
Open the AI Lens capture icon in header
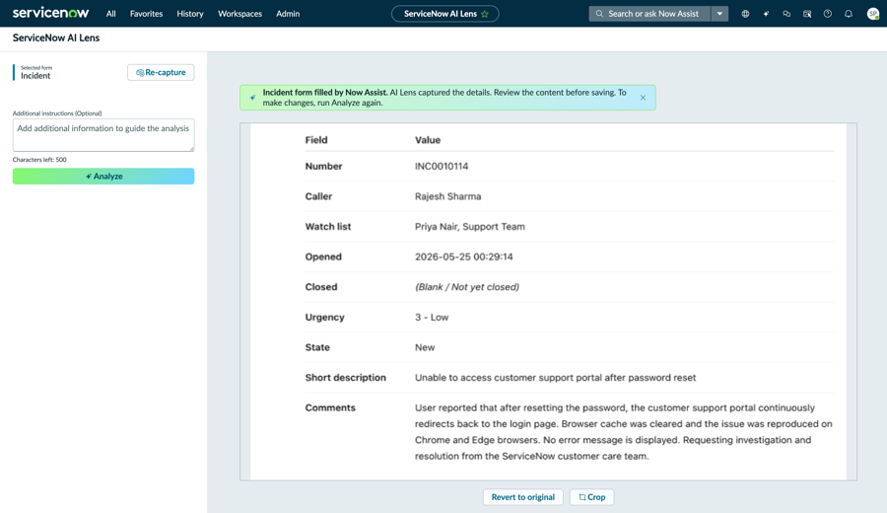click(807, 14)
